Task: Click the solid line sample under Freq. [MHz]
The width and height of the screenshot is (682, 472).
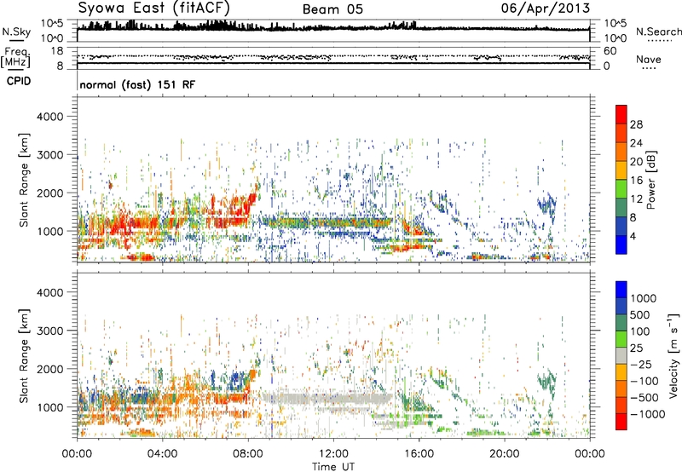Action: click(x=15, y=70)
